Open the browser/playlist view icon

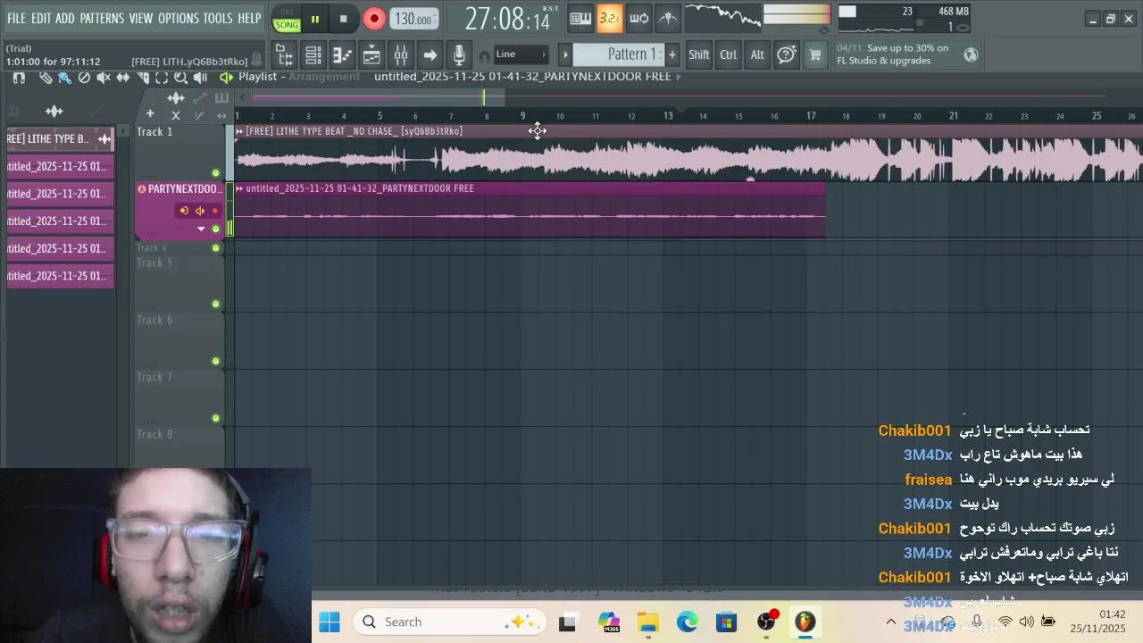pos(284,55)
